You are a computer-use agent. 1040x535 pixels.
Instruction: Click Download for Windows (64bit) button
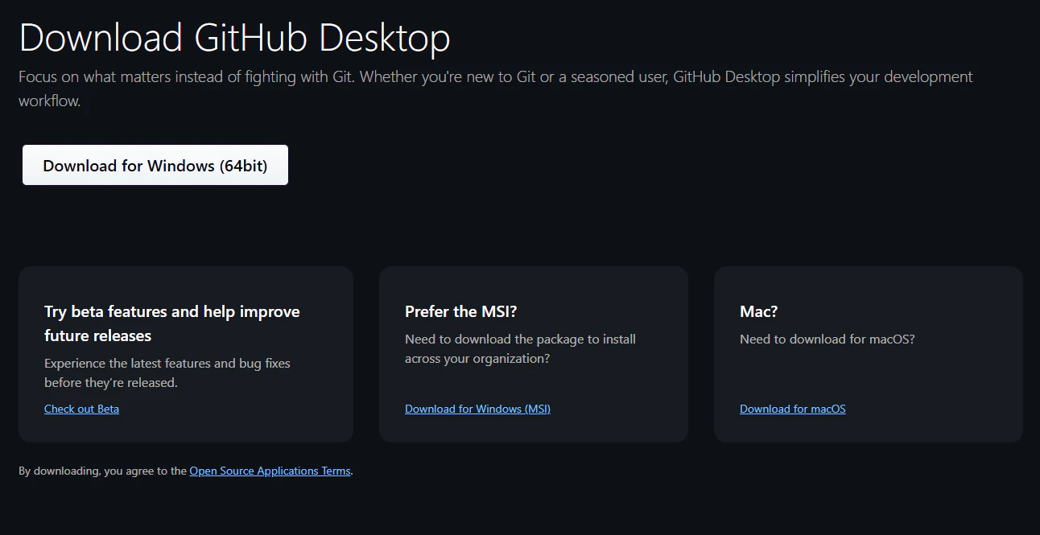[x=155, y=165]
